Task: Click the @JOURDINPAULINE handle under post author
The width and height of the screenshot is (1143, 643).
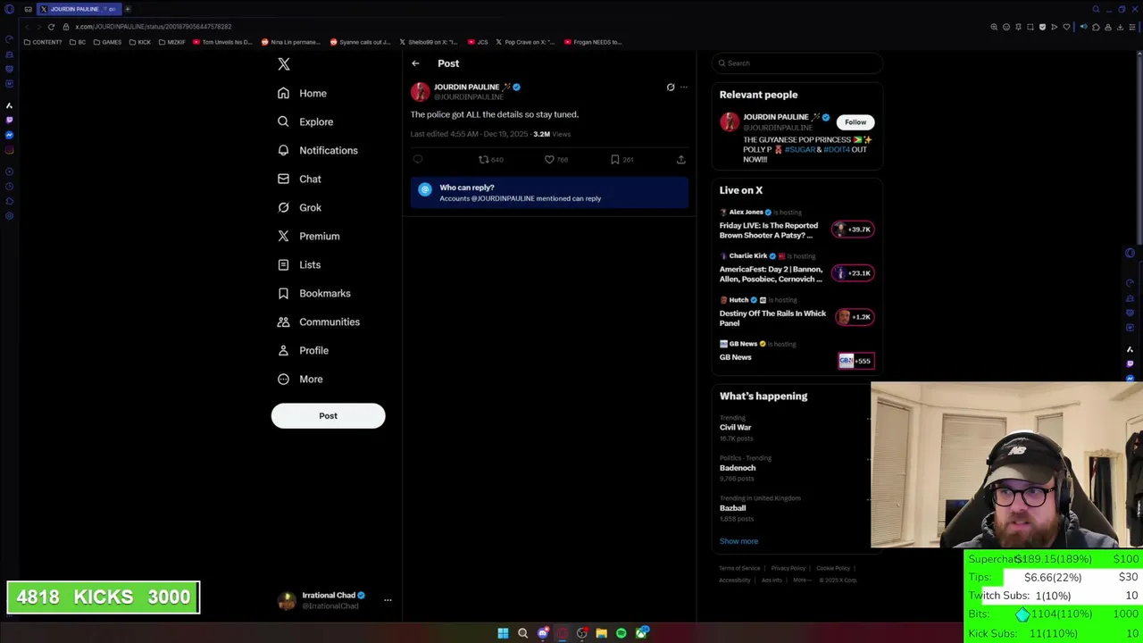Action: click(469, 96)
